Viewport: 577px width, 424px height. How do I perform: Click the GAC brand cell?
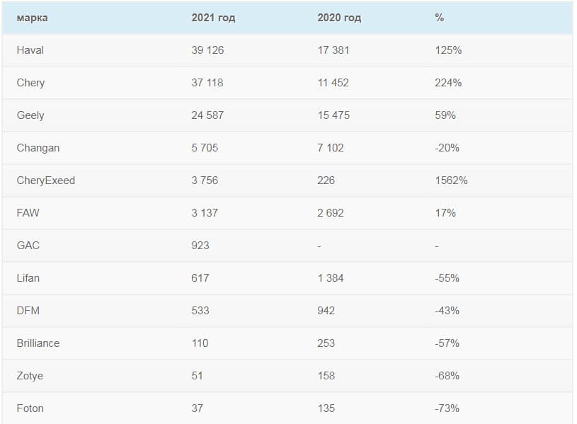click(x=28, y=246)
